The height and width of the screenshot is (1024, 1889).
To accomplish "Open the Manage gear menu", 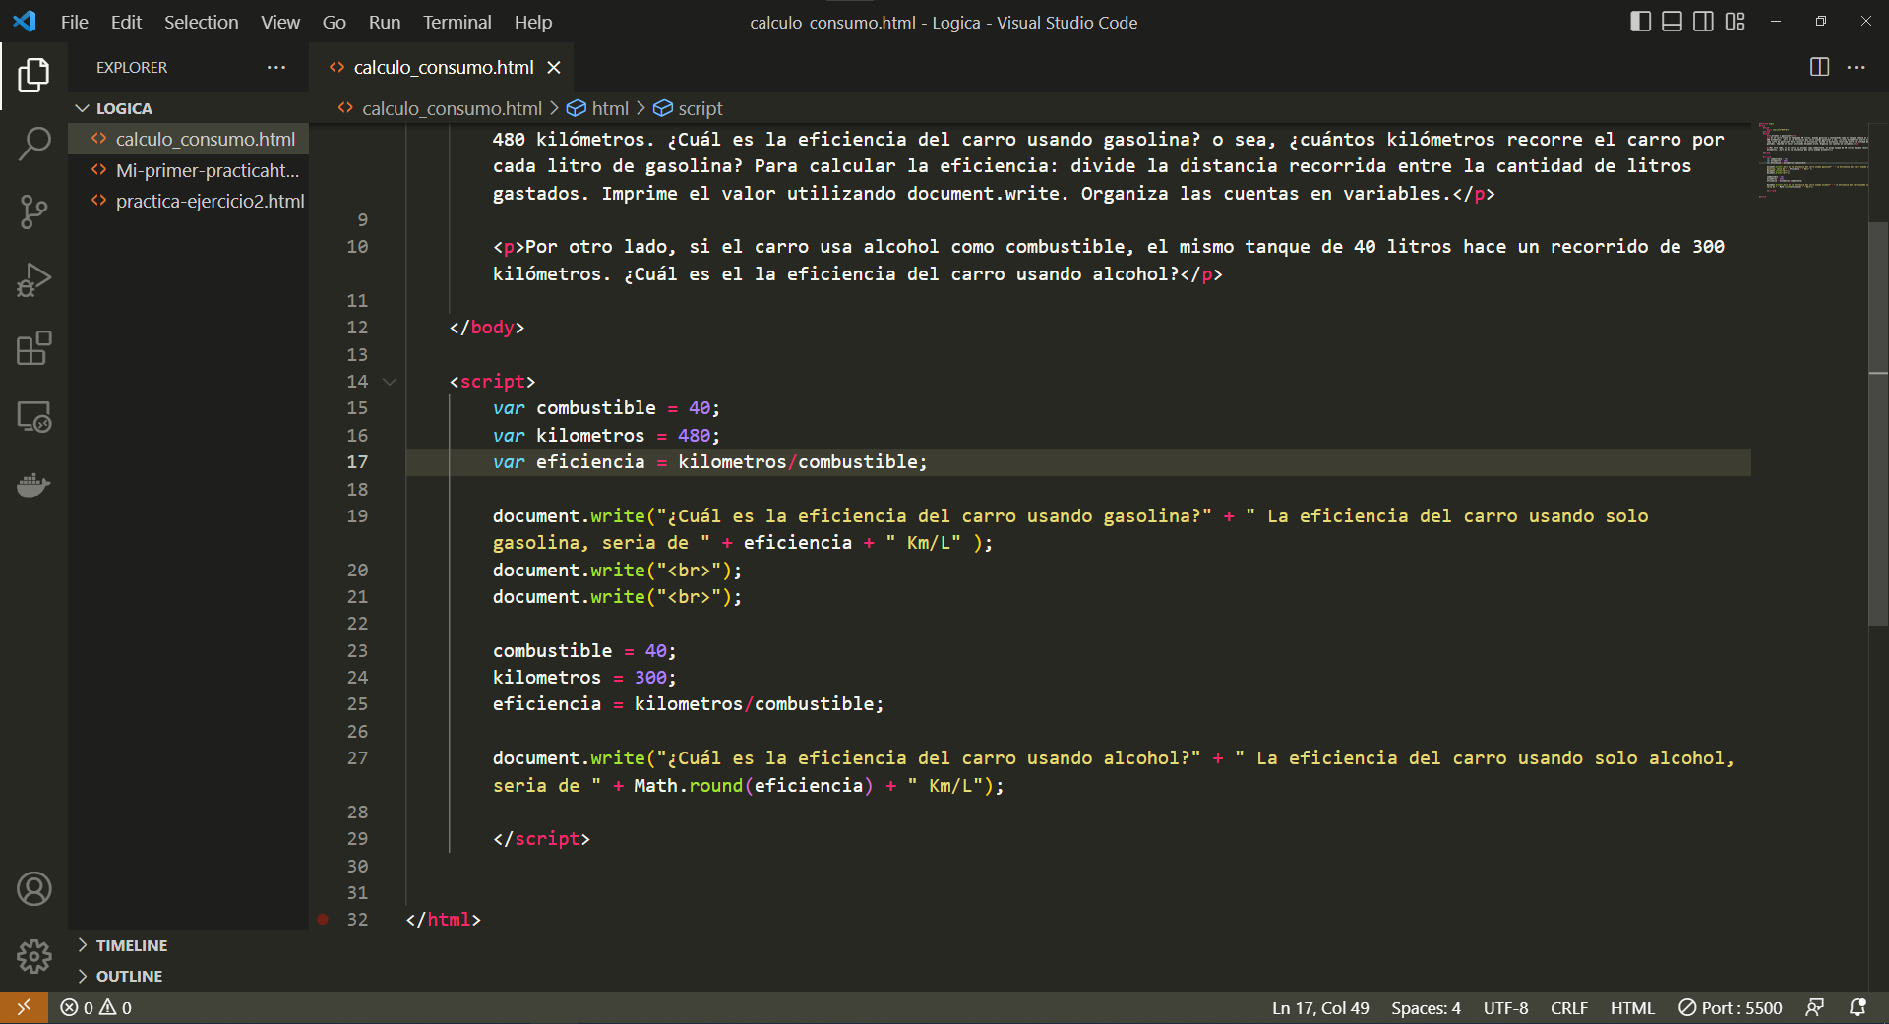I will [33, 956].
